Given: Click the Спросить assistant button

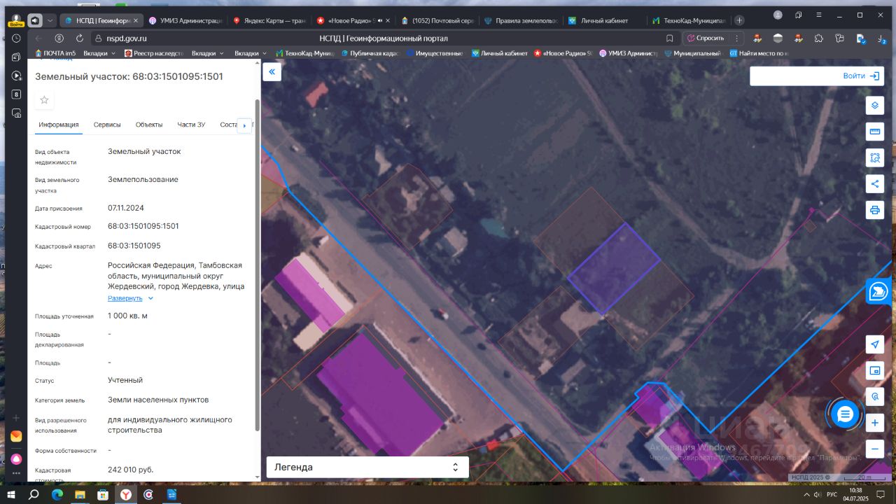Looking at the screenshot, I should pos(705,38).
